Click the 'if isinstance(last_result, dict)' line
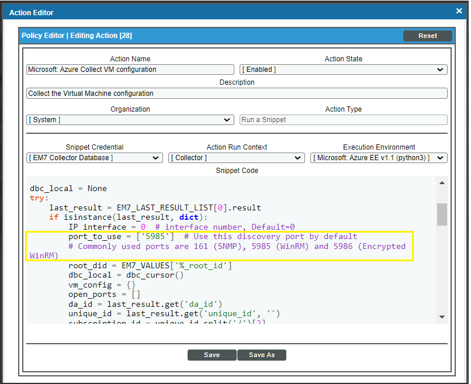471x384 pixels. coord(128,217)
